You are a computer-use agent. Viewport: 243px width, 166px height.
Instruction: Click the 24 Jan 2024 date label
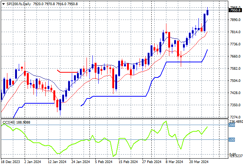[x=81, y=162]
